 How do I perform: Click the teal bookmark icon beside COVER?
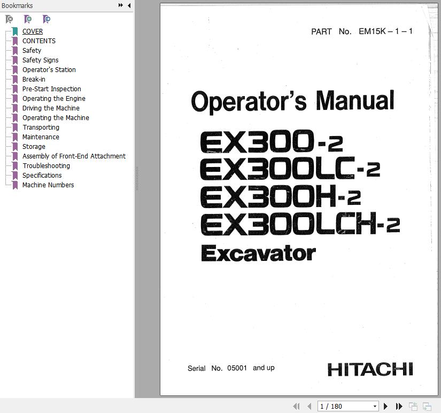click(x=15, y=31)
